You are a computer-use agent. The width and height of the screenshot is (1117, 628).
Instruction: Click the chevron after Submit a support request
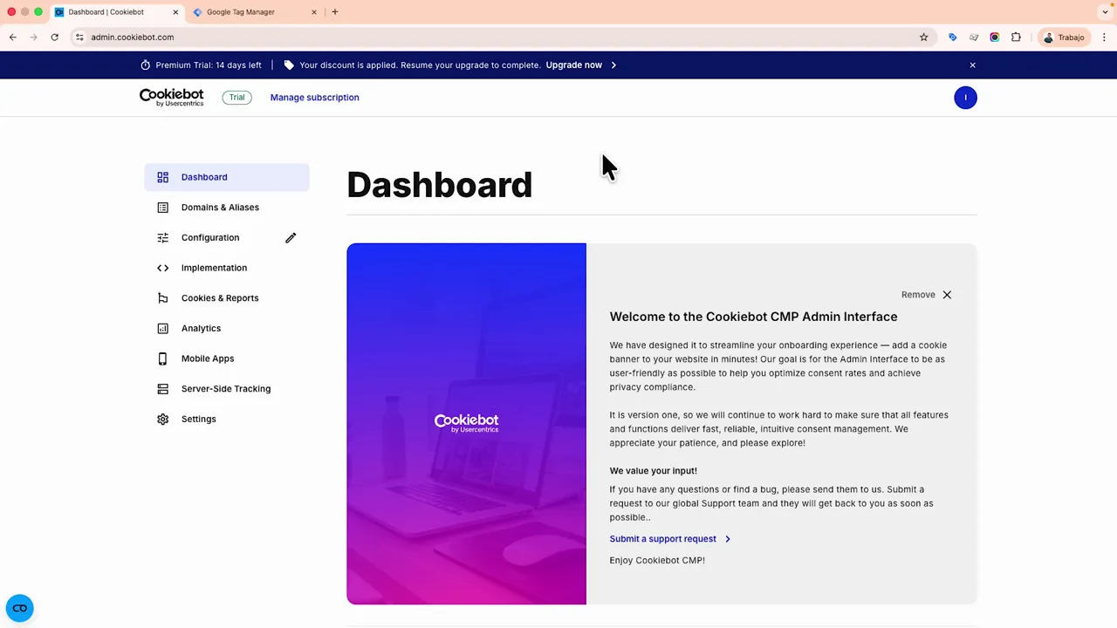click(728, 539)
